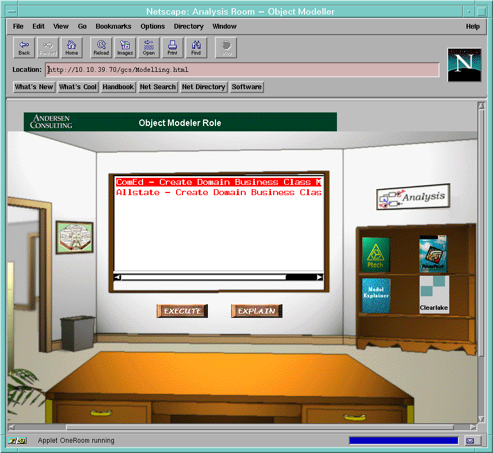493x453 pixels.
Task: Open the PowerPoint box on bookshelf
Action: click(433, 253)
